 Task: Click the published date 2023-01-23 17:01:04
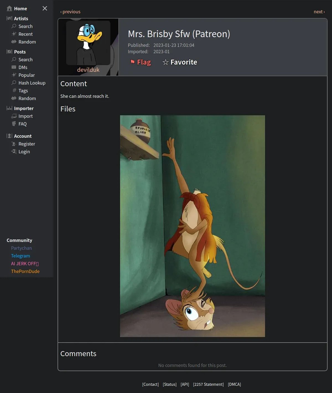click(x=174, y=45)
